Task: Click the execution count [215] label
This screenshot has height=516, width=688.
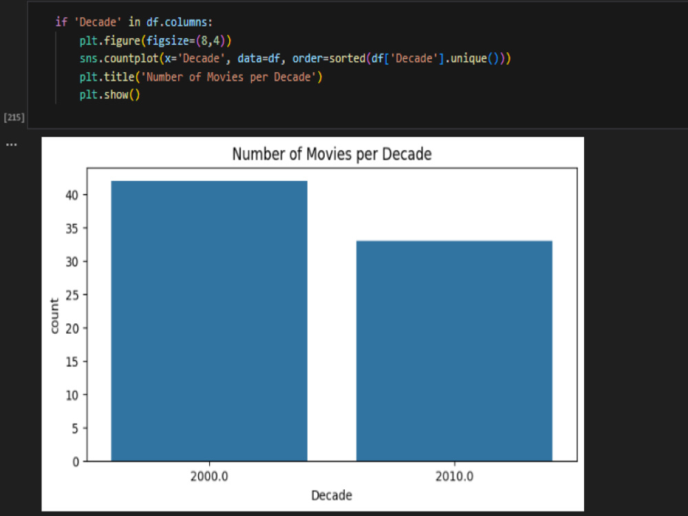Action: click(x=14, y=117)
